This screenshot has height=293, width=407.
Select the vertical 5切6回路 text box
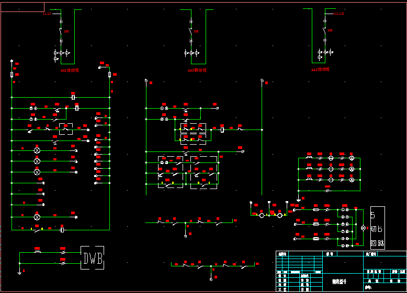[x=377, y=228]
